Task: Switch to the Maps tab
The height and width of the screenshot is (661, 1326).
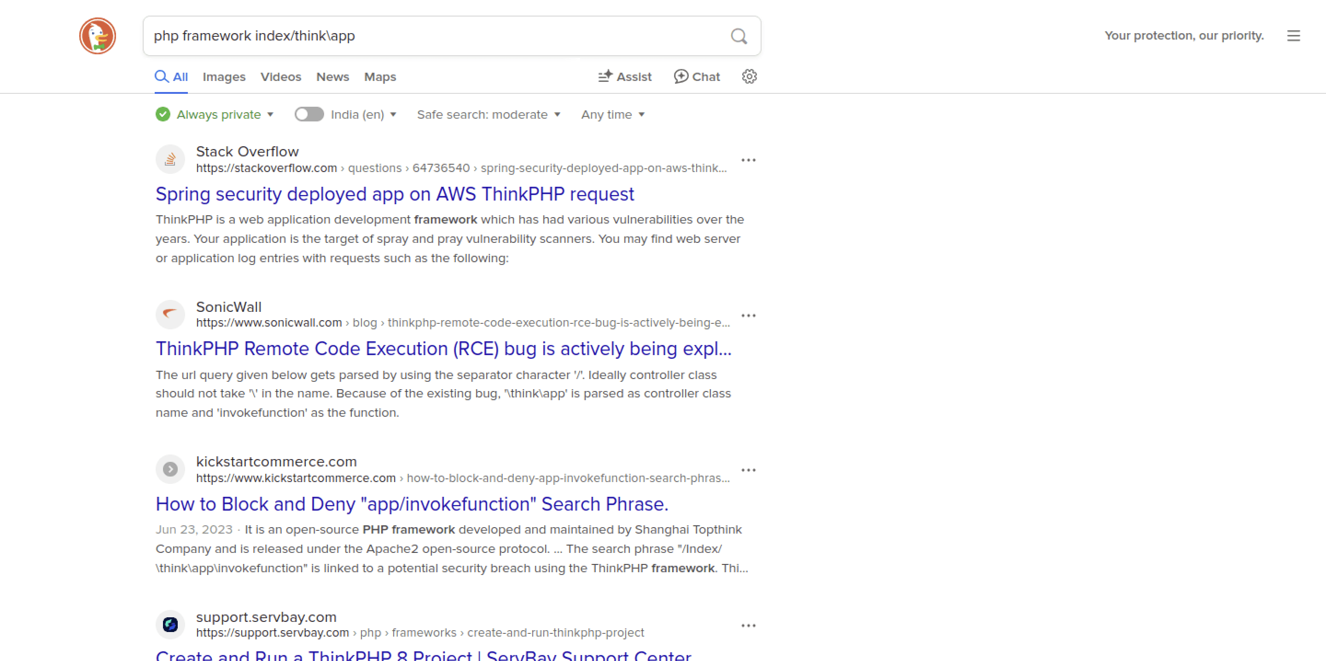Action: [x=380, y=77]
